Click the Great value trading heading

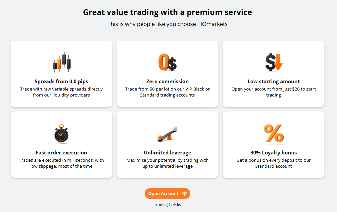167,12
